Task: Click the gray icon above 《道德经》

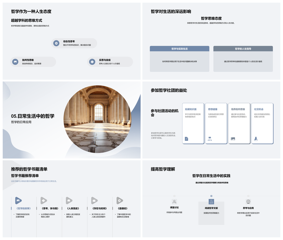Action: (119, 201)
